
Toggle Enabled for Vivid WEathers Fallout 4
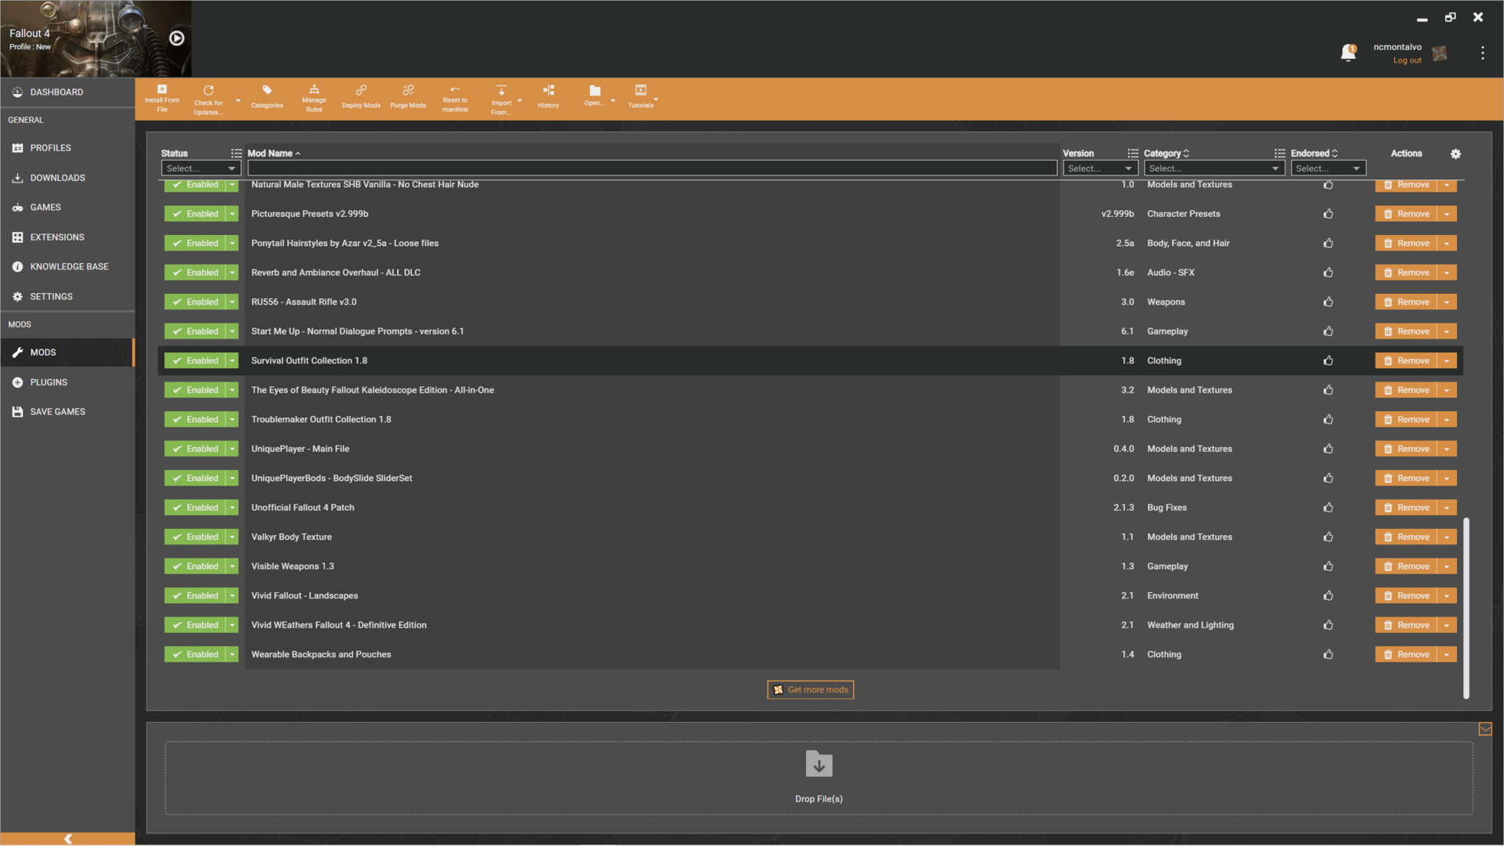click(195, 625)
